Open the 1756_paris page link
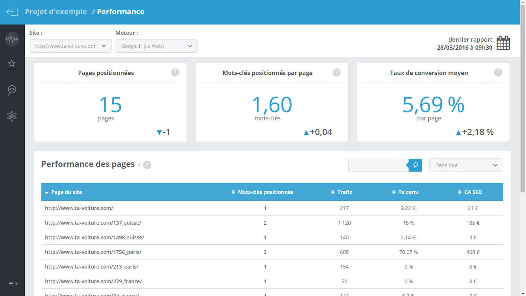526x296 pixels. pos(93,252)
